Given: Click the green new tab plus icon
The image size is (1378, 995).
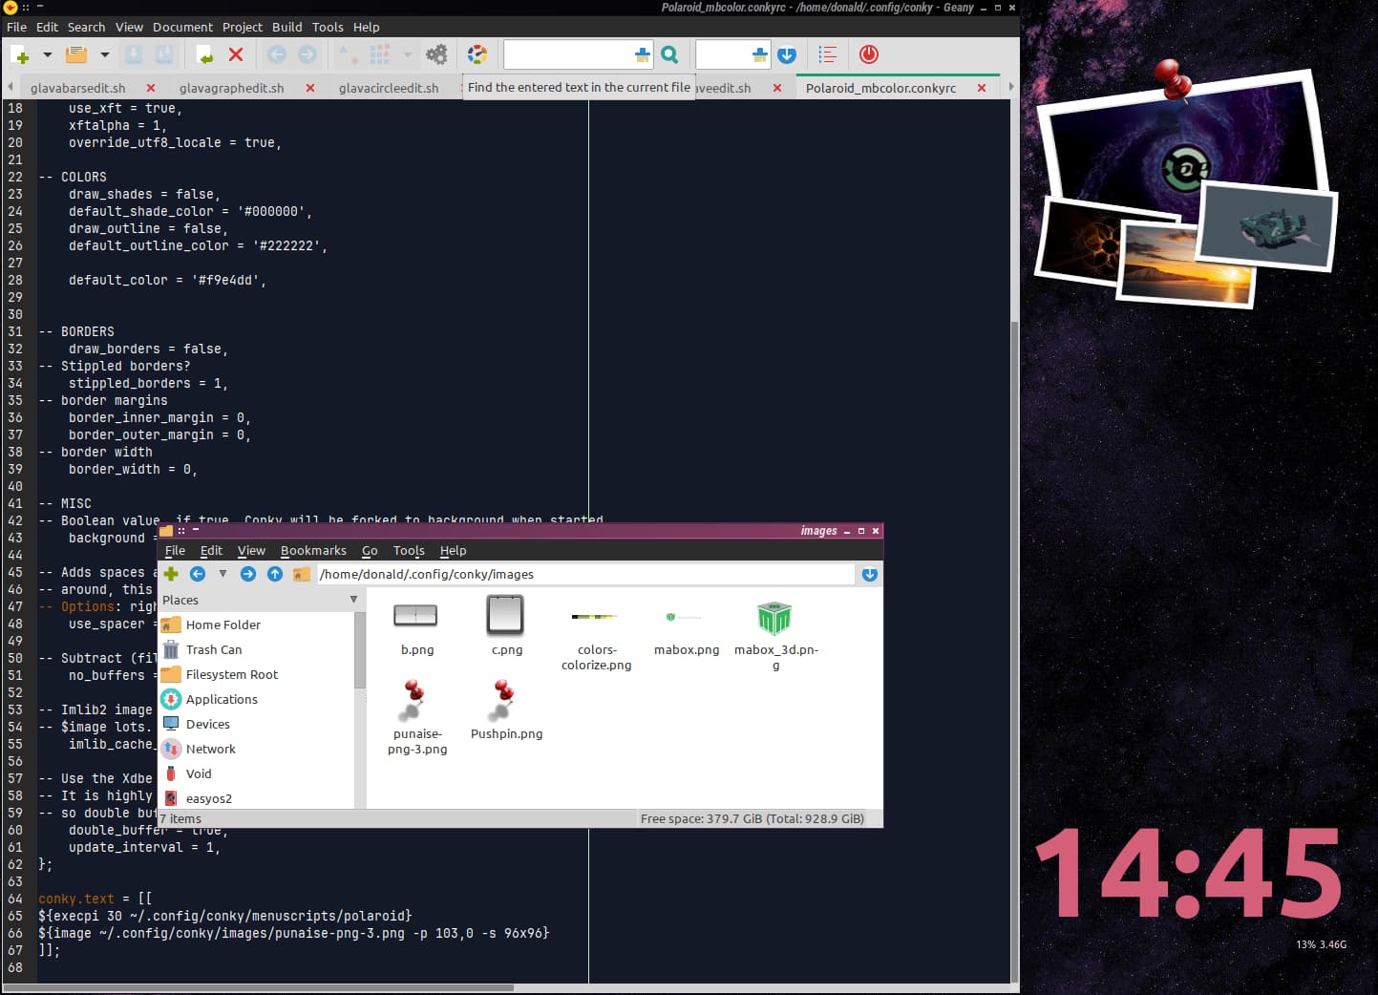Looking at the screenshot, I should point(171,574).
